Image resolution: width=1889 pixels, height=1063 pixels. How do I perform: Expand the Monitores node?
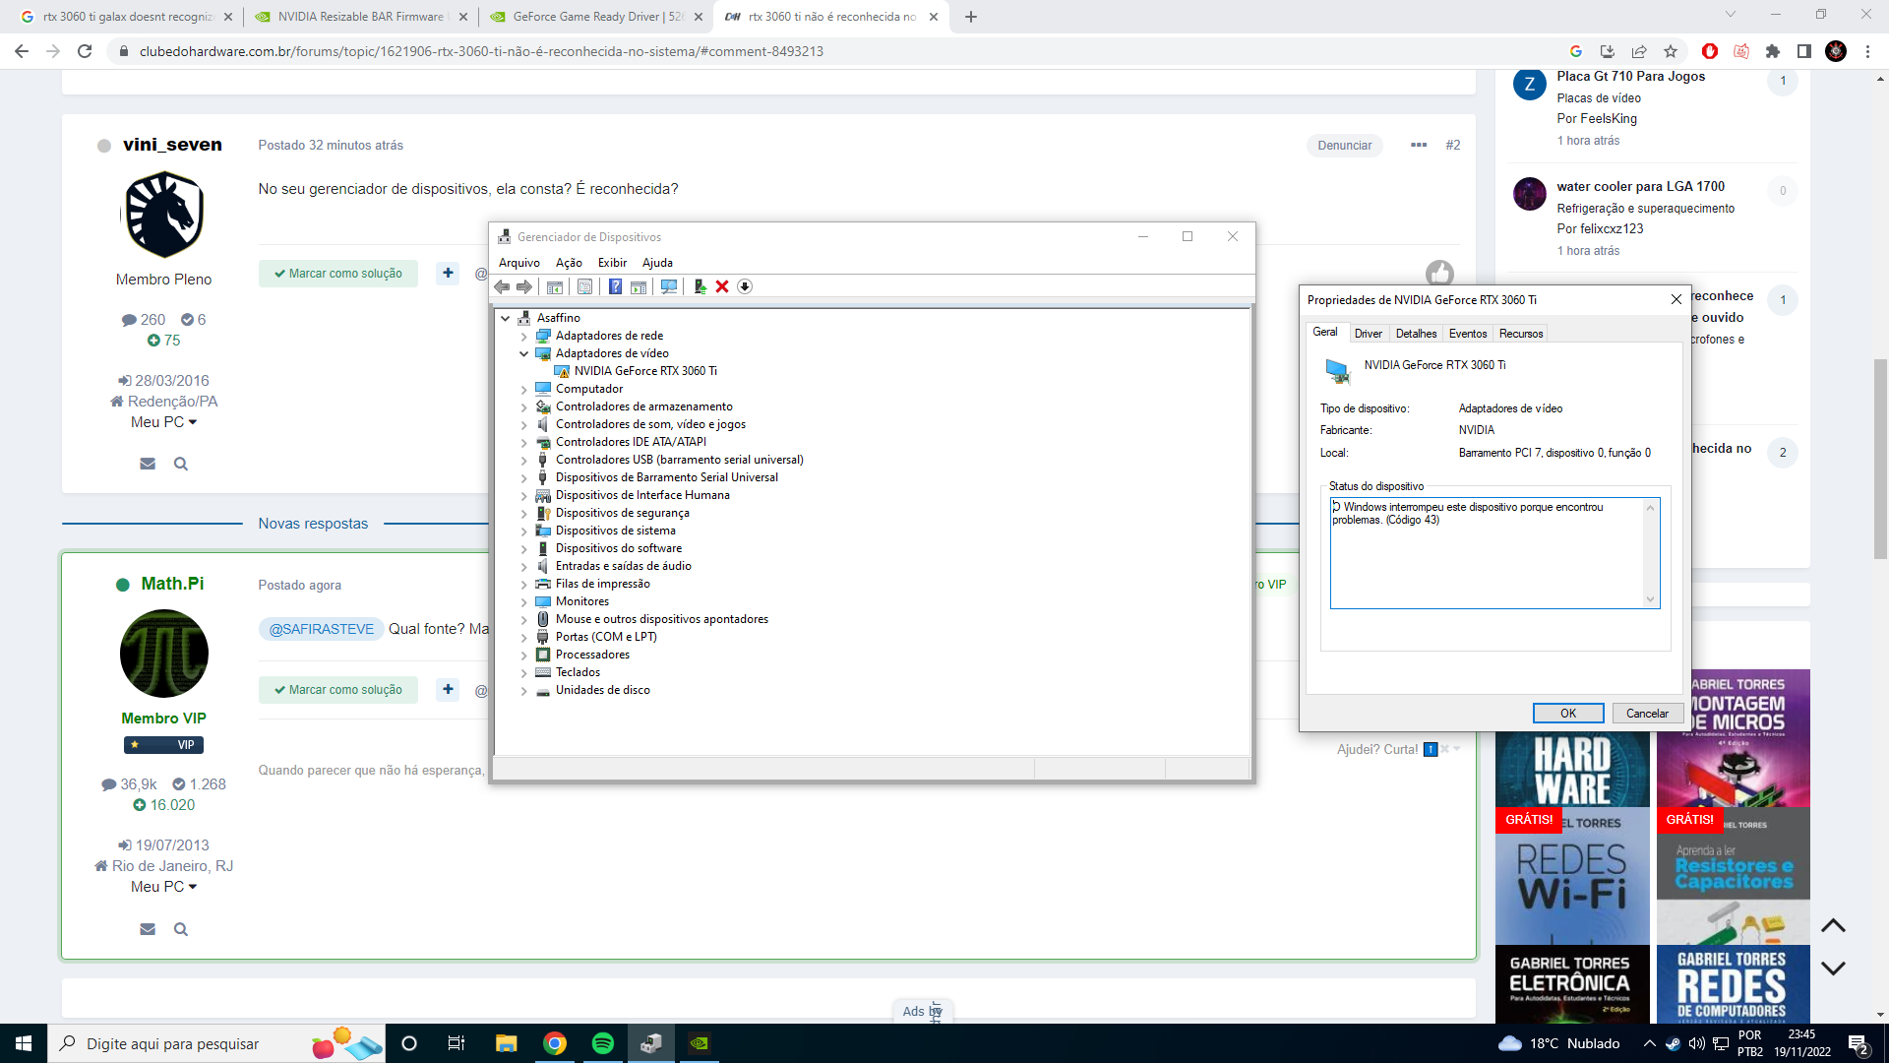coord(524,601)
